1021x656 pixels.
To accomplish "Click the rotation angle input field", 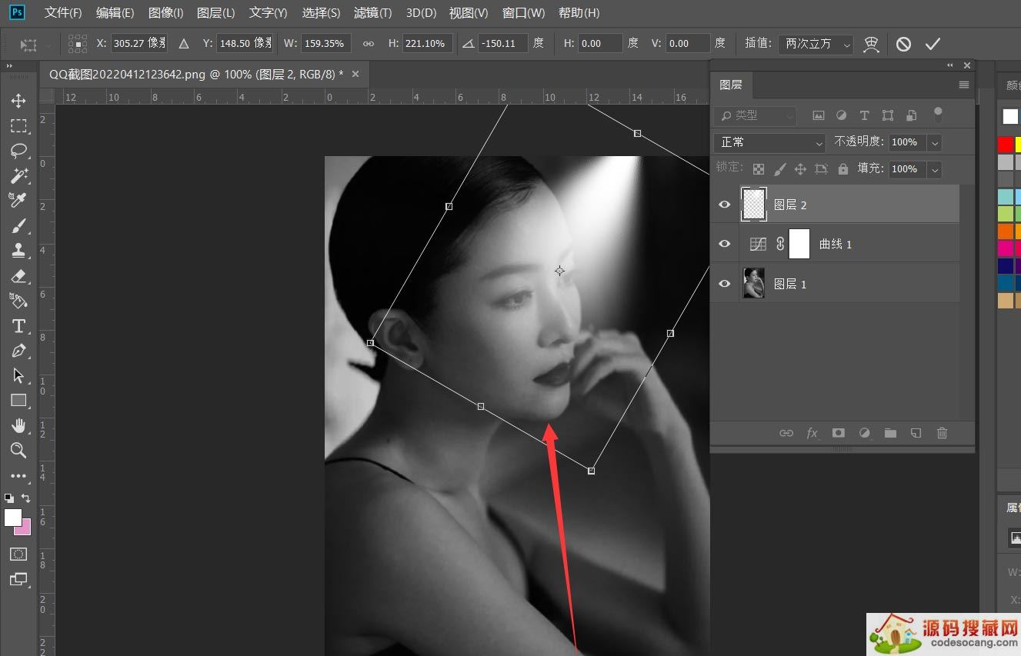I will 502,44.
